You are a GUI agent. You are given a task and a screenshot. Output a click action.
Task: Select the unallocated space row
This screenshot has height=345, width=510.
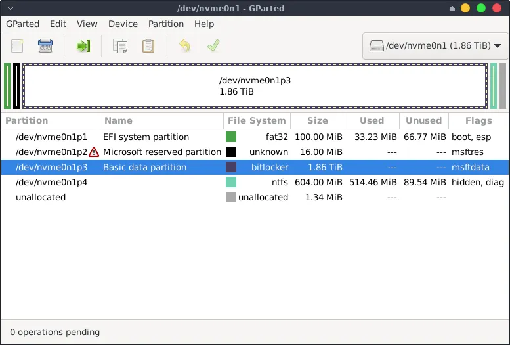point(41,197)
